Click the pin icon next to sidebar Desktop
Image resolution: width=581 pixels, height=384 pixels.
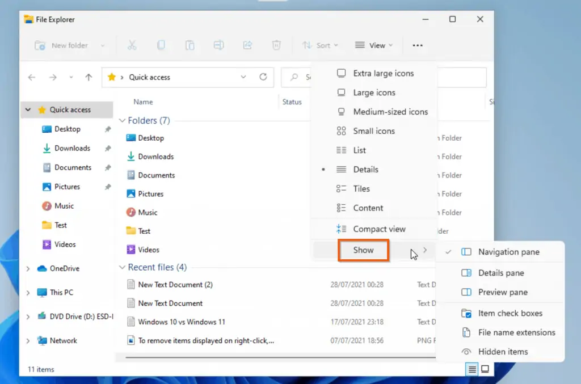click(x=108, y=129)
